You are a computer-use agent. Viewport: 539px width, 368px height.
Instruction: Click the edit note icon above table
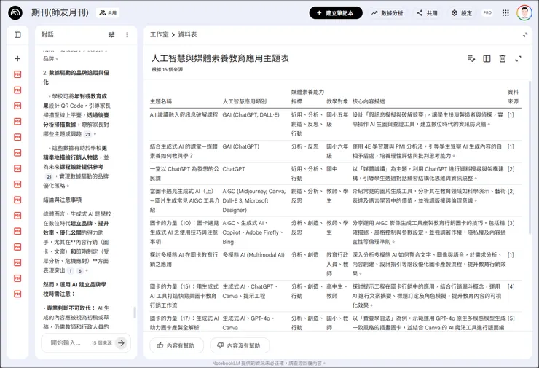(471, 59)
